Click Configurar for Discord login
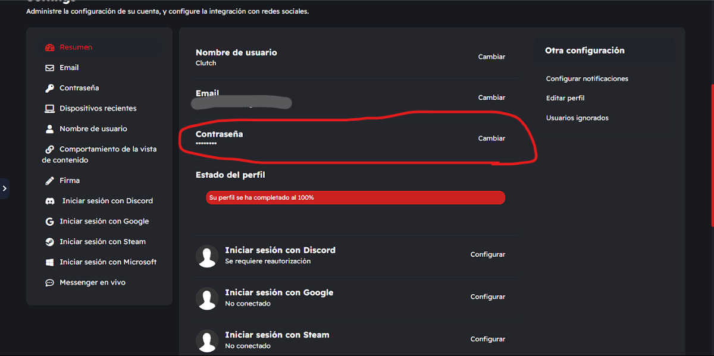Viewport: 714px width, 356px height. click(x=488, y=254)
